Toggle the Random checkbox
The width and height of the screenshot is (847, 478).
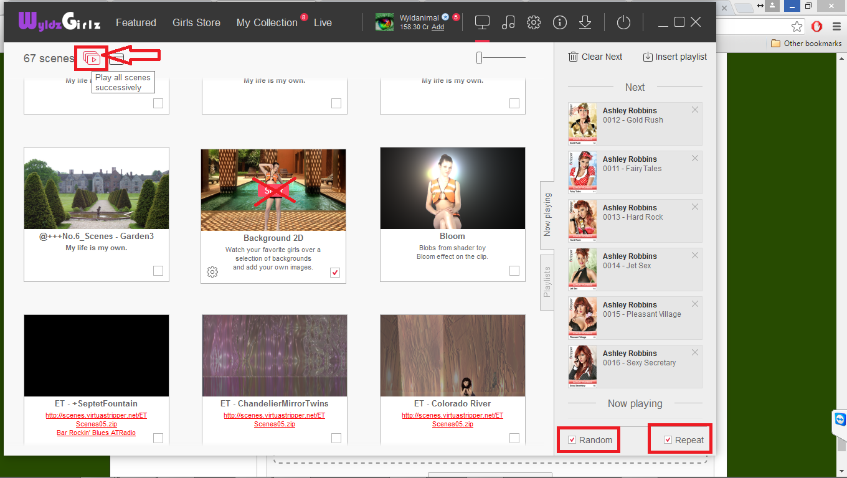pos(572,440)
